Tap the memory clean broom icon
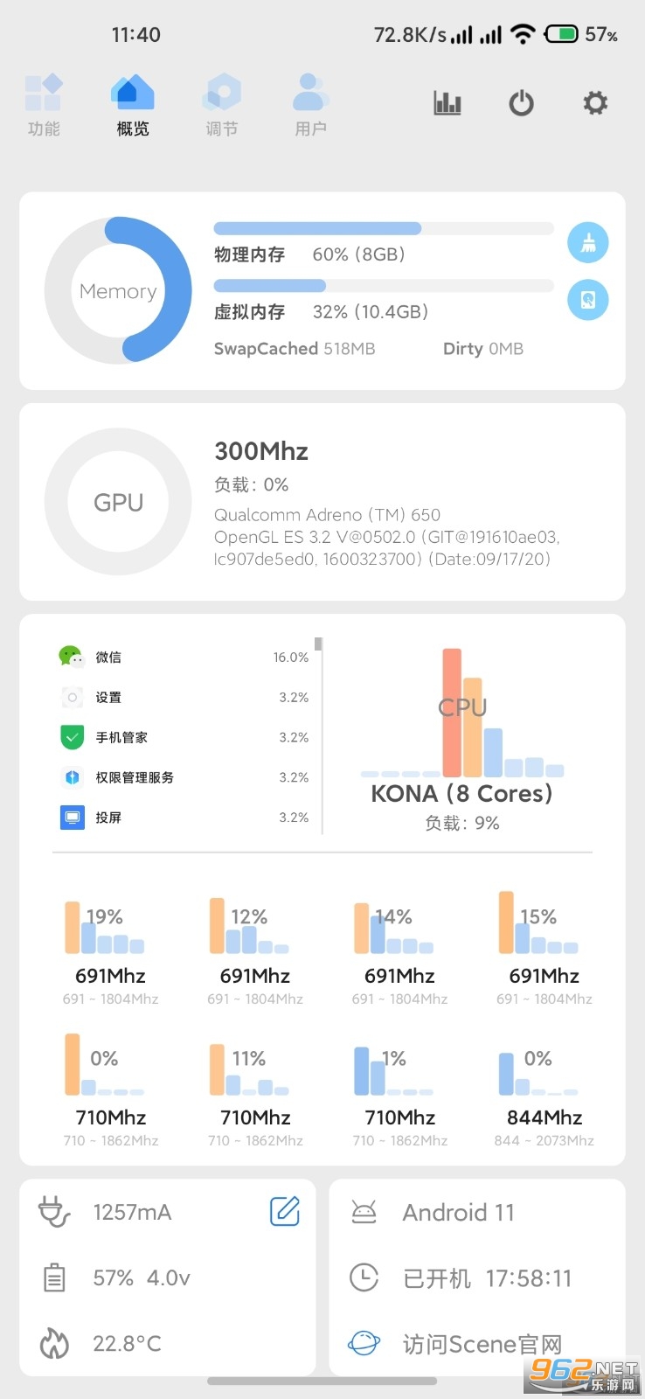The height and width of the screenshot is (1399, 645). tap(588, 242)
